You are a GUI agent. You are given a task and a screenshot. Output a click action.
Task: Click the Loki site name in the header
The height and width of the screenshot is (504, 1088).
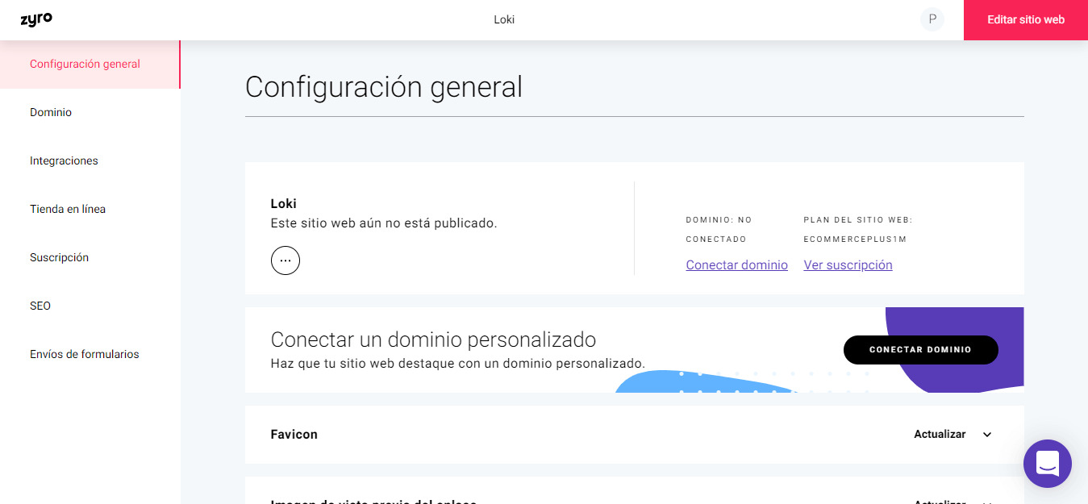504,19
